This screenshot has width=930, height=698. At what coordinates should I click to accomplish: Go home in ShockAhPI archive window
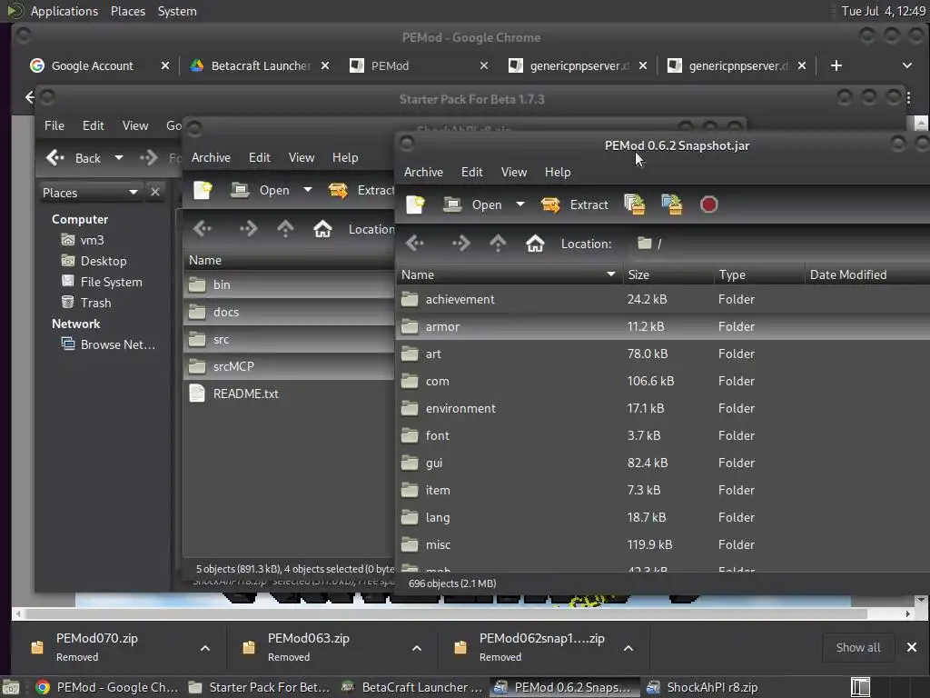coord(322,229)
